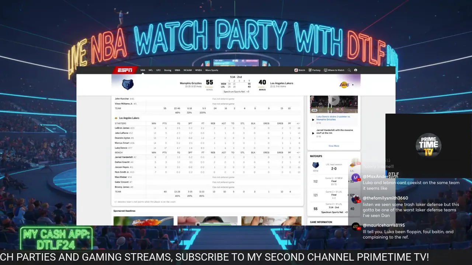The image size is (472, 265).
Task: Click the ESPN logo in the header
Action: pyautogui.click(x=125, y=70)
